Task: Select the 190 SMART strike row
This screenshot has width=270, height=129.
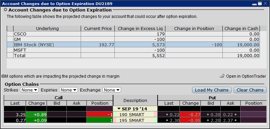Action: [135, 114]
